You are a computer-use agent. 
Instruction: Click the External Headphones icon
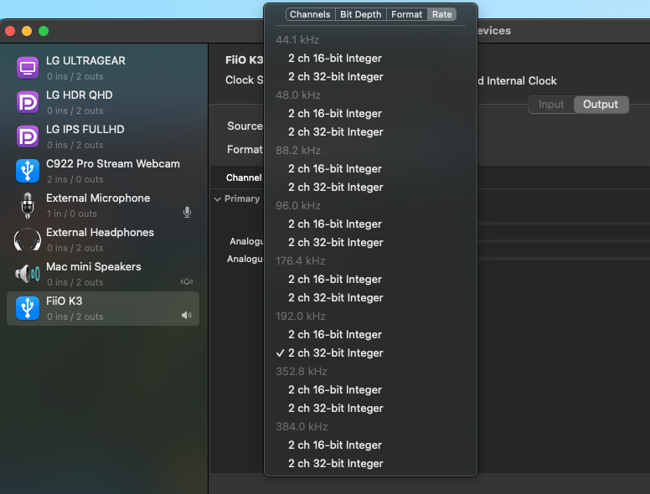coord(28,239)
